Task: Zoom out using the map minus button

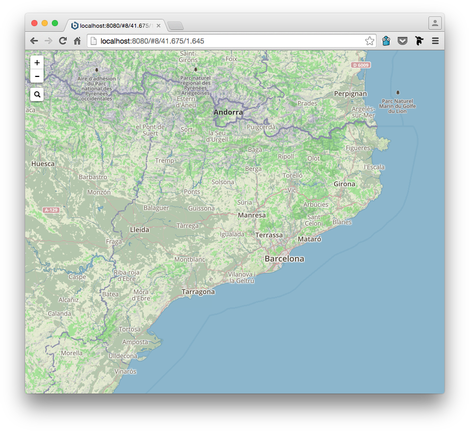Action: pos(36,76)
